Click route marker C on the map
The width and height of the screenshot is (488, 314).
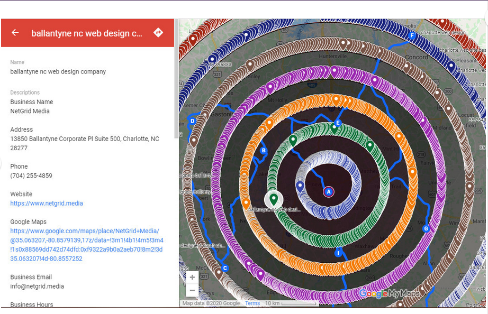225,268
